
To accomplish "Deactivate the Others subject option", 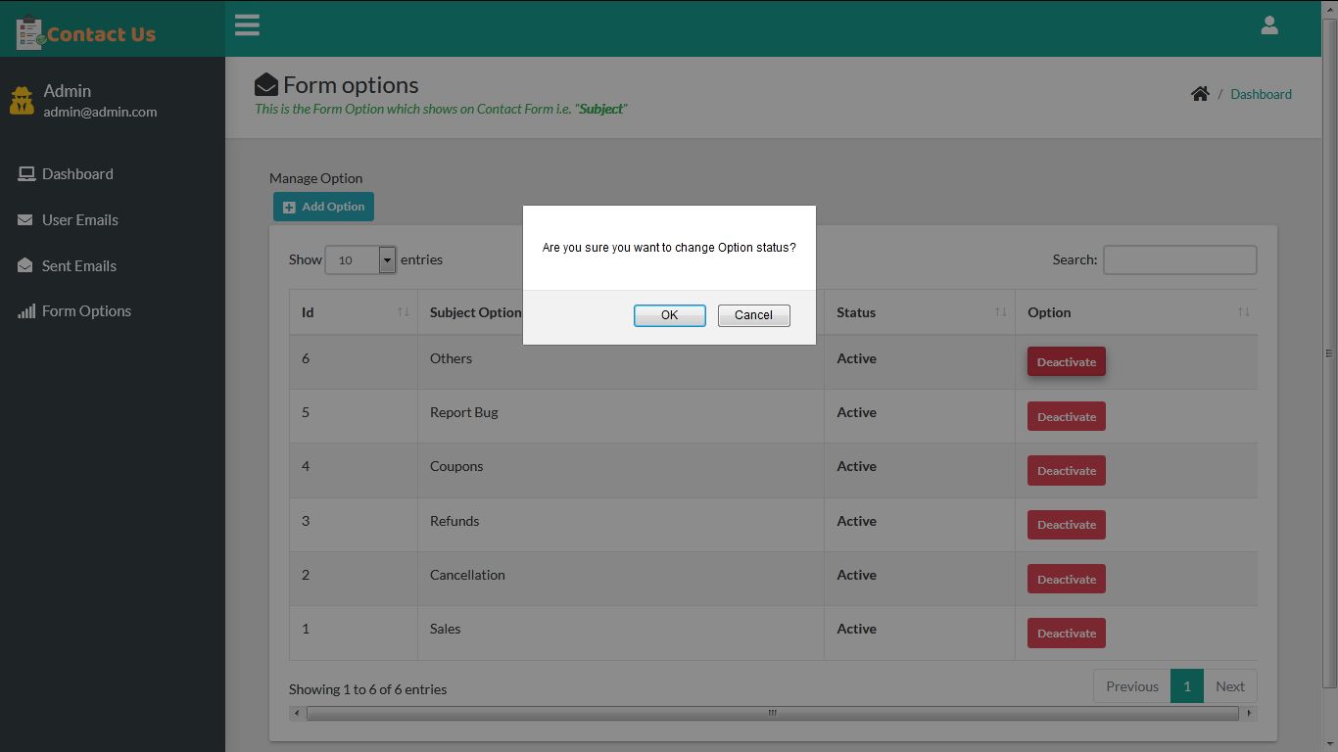I will click(x=1066, y=361).
